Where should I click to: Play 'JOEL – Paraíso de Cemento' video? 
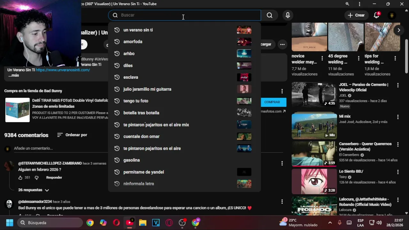click(x=314, y=95)
